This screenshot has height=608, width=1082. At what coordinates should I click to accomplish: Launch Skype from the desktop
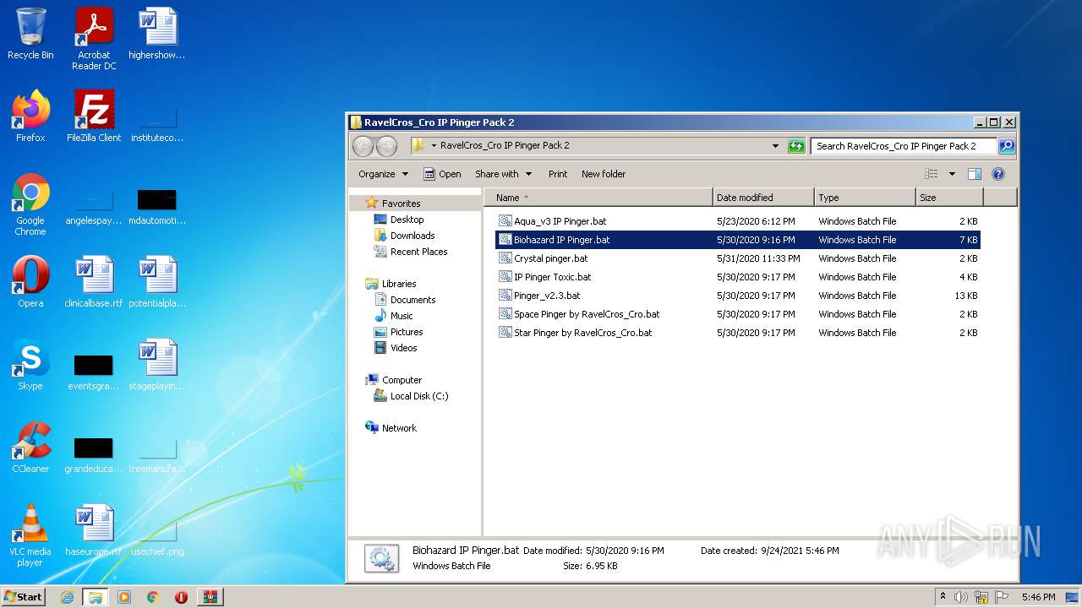[x=30, y=364]
